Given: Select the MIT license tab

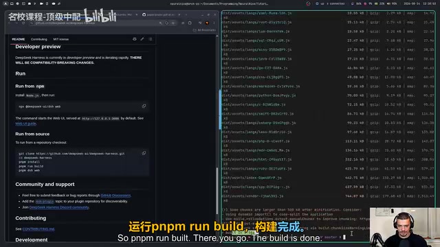Looking at the screenshot, I should (61, 39).
